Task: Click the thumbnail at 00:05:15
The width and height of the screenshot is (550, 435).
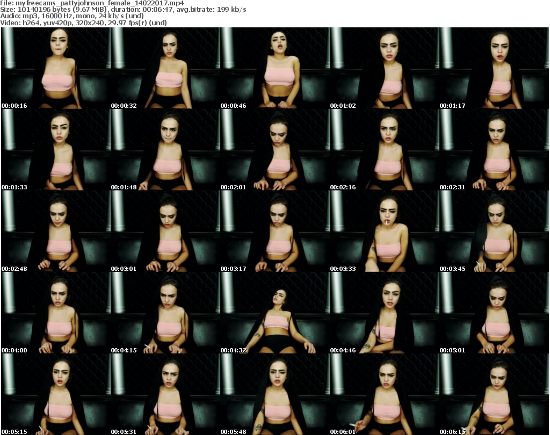Action: tap(56, 394)
